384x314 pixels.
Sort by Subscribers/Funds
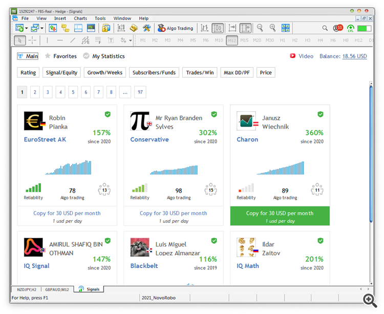coord(154,73)
